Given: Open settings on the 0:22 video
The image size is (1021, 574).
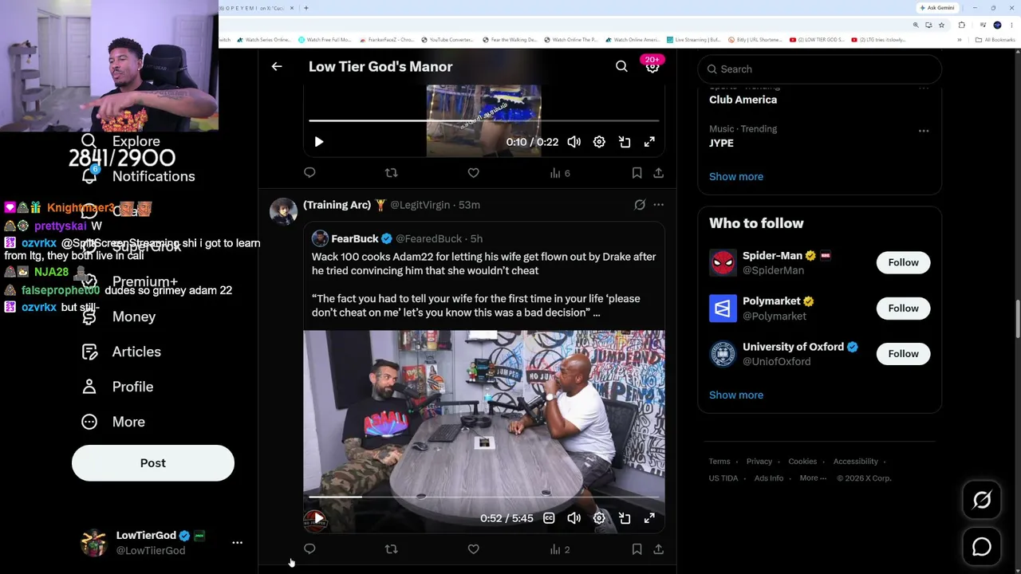Looking at the screenshot, I should point(599,142).
